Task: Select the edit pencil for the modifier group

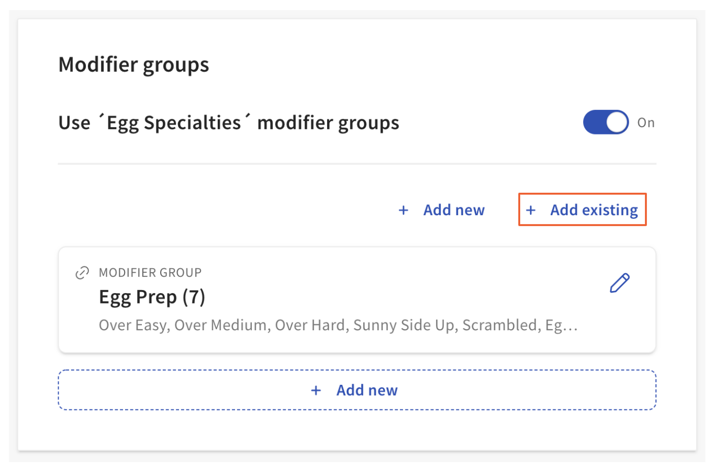Action: (620, 283)
